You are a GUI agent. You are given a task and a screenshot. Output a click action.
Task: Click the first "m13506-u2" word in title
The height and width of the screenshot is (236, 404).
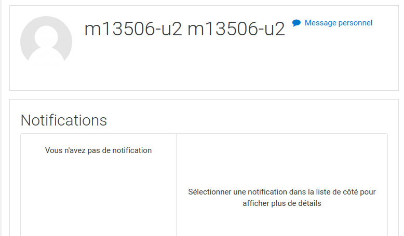pyautogui.click(x=133, y=29)
